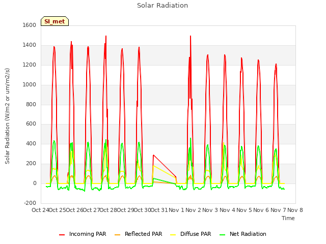Click the Oct 31 x-axis date
The width and height of the screenshot is (326, 244).
pyautogui.click(x=159, y=210)
